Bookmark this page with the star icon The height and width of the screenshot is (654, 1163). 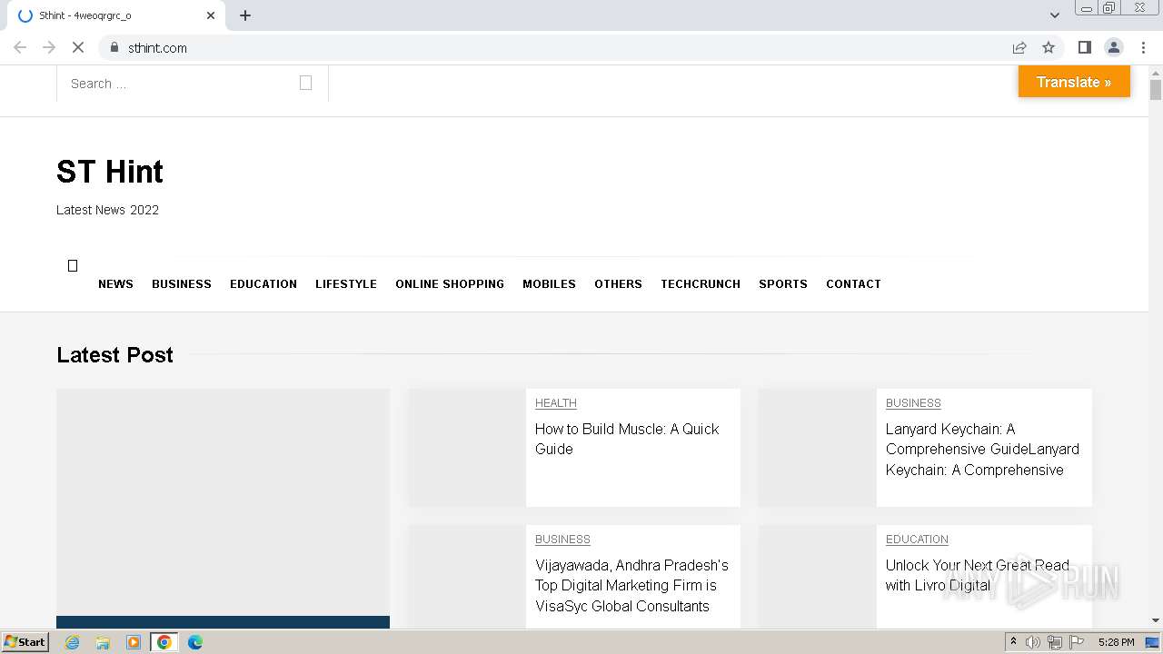(1049, 47)
